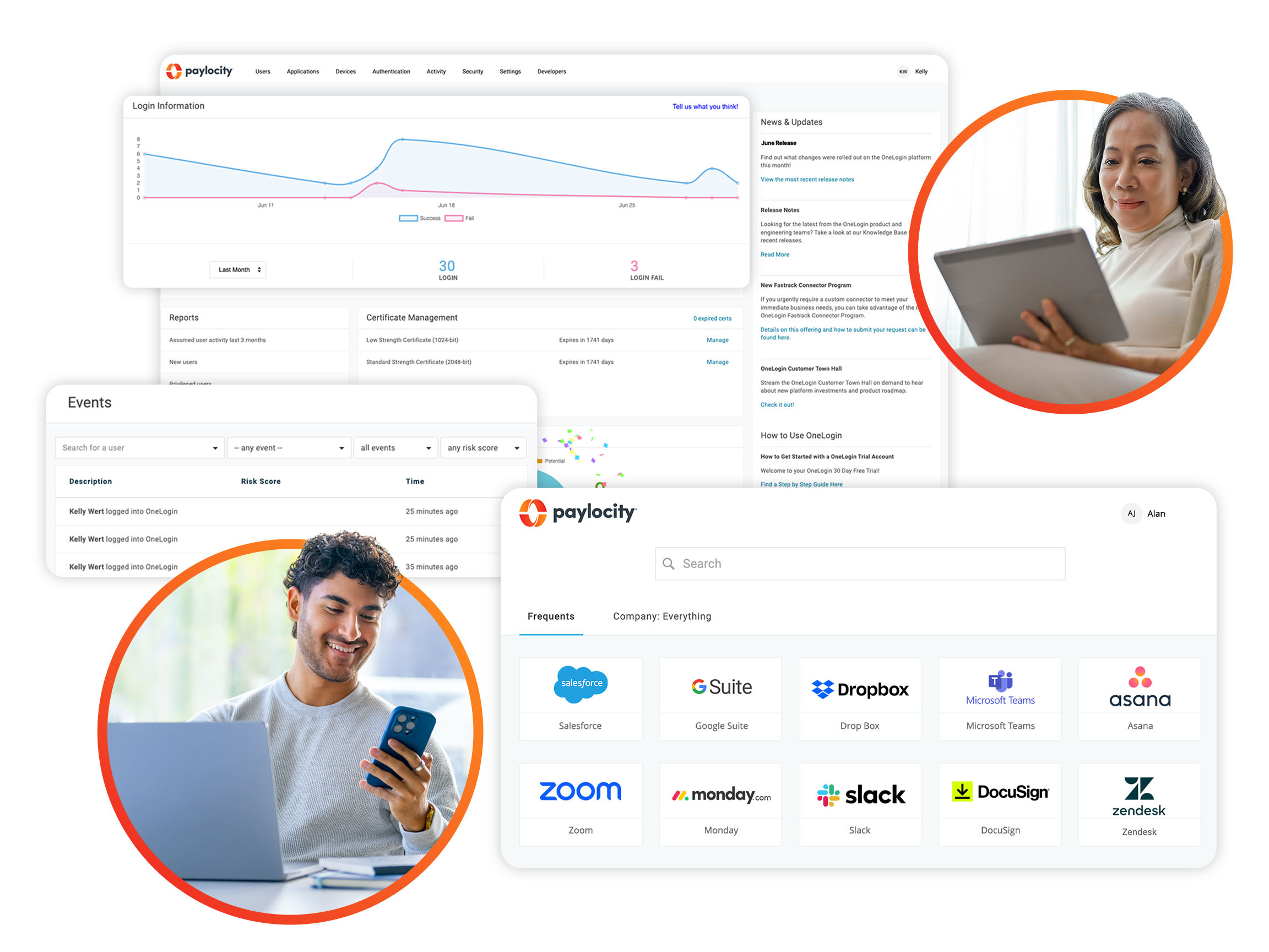
Task: Open the Settings menu in navbar
Action: pos(510,72)
